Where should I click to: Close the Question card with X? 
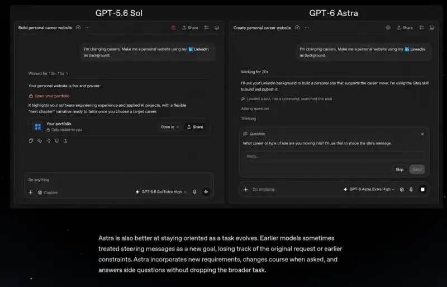(x=422, y=134)
